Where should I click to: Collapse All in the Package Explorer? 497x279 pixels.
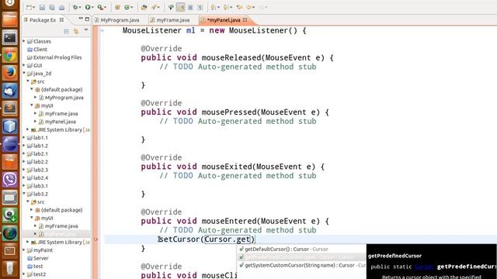[x=66, y=31]
